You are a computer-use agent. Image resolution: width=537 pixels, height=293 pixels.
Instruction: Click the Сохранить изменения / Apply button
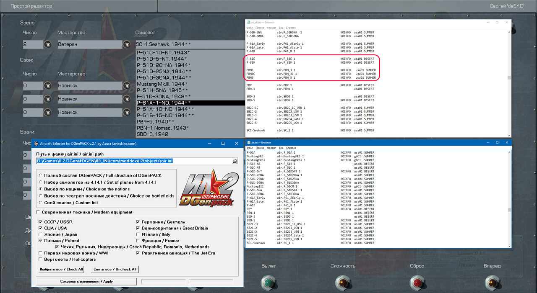(86, 281)
